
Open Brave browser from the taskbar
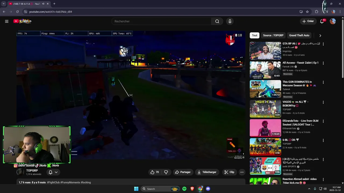click(192, 189)
